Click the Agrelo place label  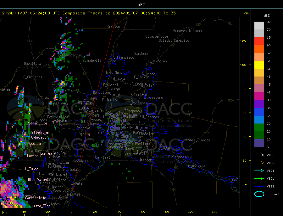click(84, 134)
